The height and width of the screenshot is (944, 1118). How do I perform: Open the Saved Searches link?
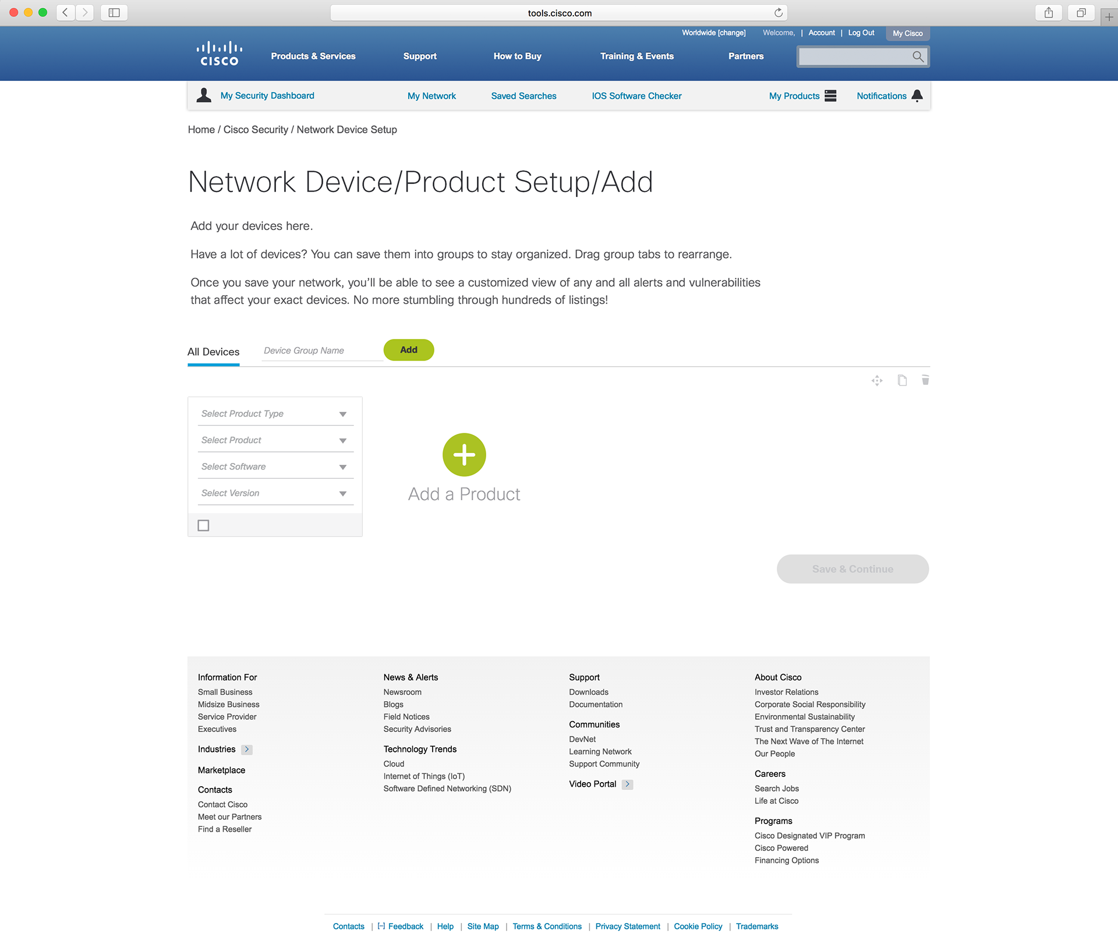pos(523,96)
